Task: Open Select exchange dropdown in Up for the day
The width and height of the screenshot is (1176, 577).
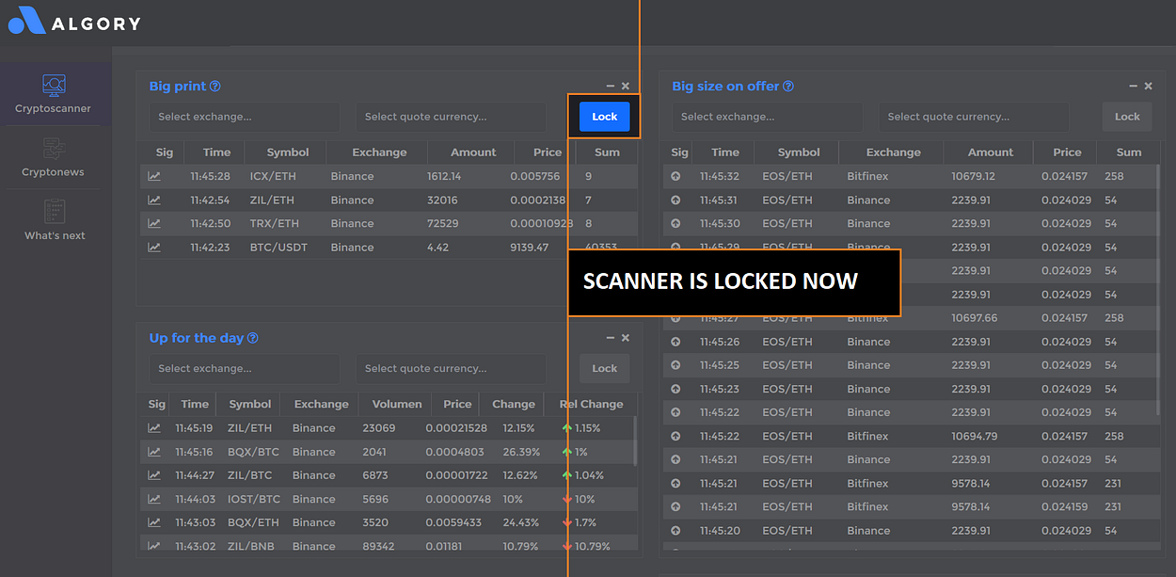Action: pos(245,368)
